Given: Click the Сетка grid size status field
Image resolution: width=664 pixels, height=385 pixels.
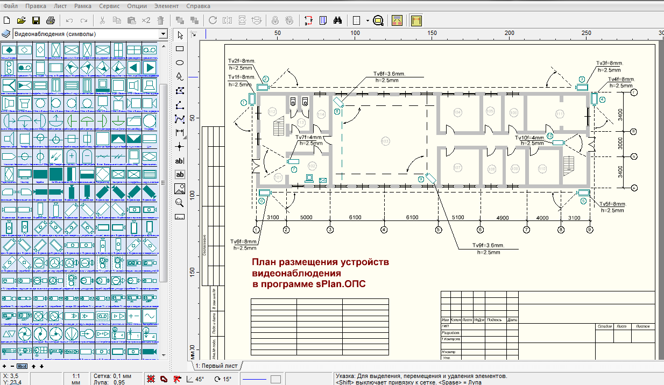Looking at the screenshot, I should (x=111, y=376).
